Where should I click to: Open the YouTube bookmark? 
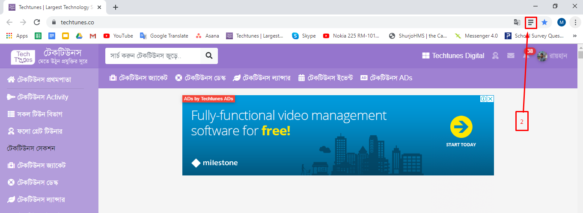(x=118, y=36)
